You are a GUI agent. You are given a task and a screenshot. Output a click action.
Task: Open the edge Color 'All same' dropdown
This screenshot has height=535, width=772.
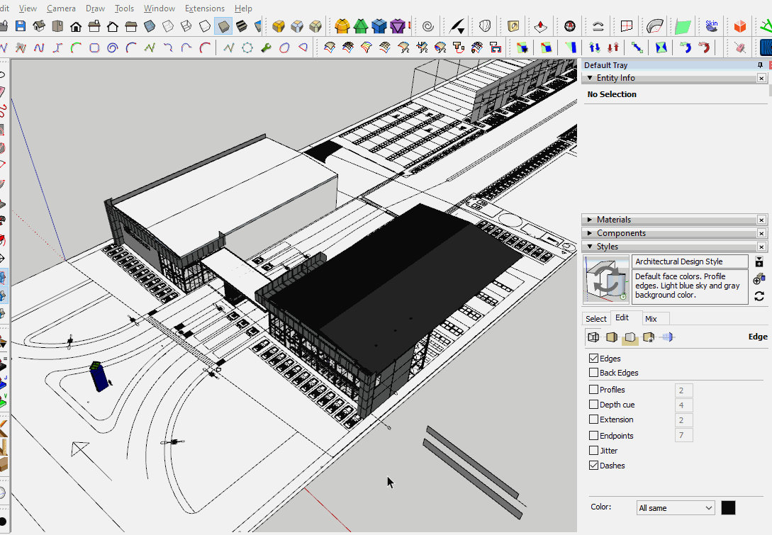pyautogui.click(x=676, y=508)
